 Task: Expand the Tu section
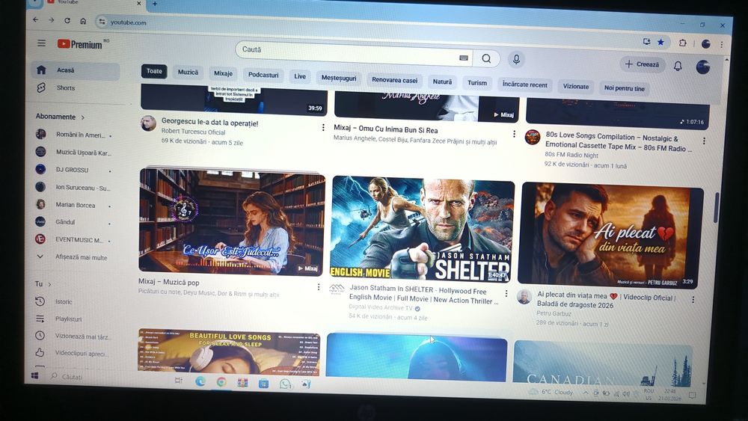tap(43, 284)
